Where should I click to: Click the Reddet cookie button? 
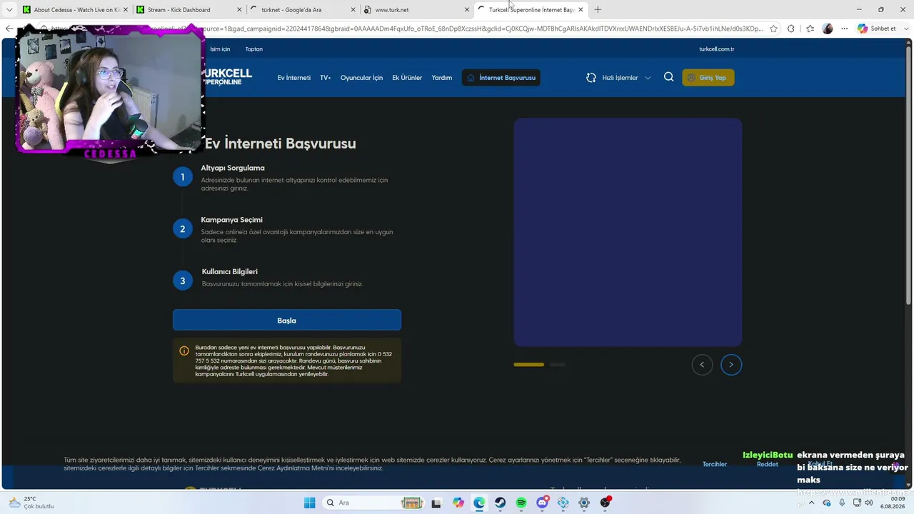[x=768, y=464]
